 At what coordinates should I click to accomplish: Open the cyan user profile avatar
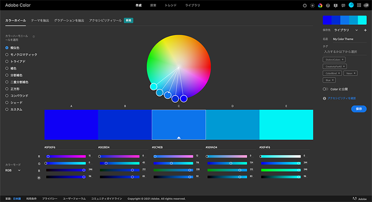[x=351, y=5]
